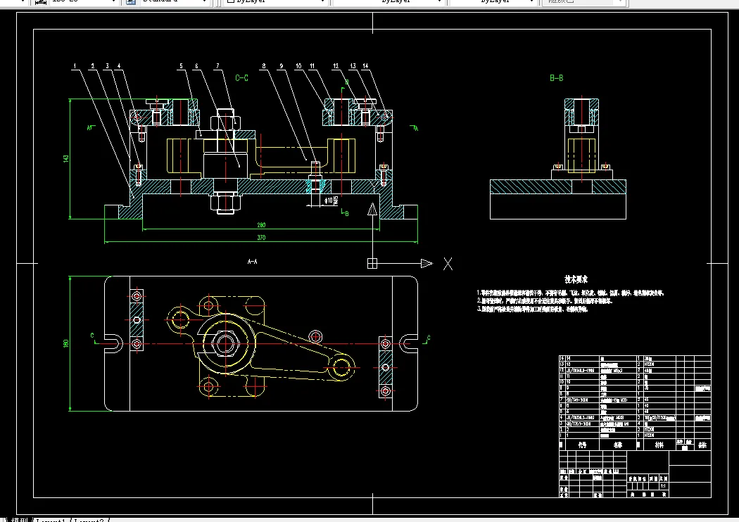Select part callout number 11 above section view
This screenshot has height=522, width=739.
[312, 66]
